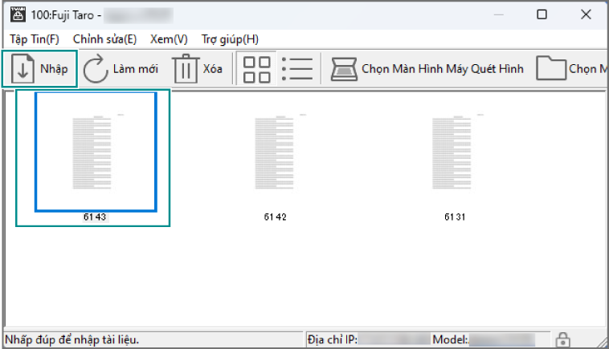
Task: Switch to thumbnail grid view
Action: (256, 69)
